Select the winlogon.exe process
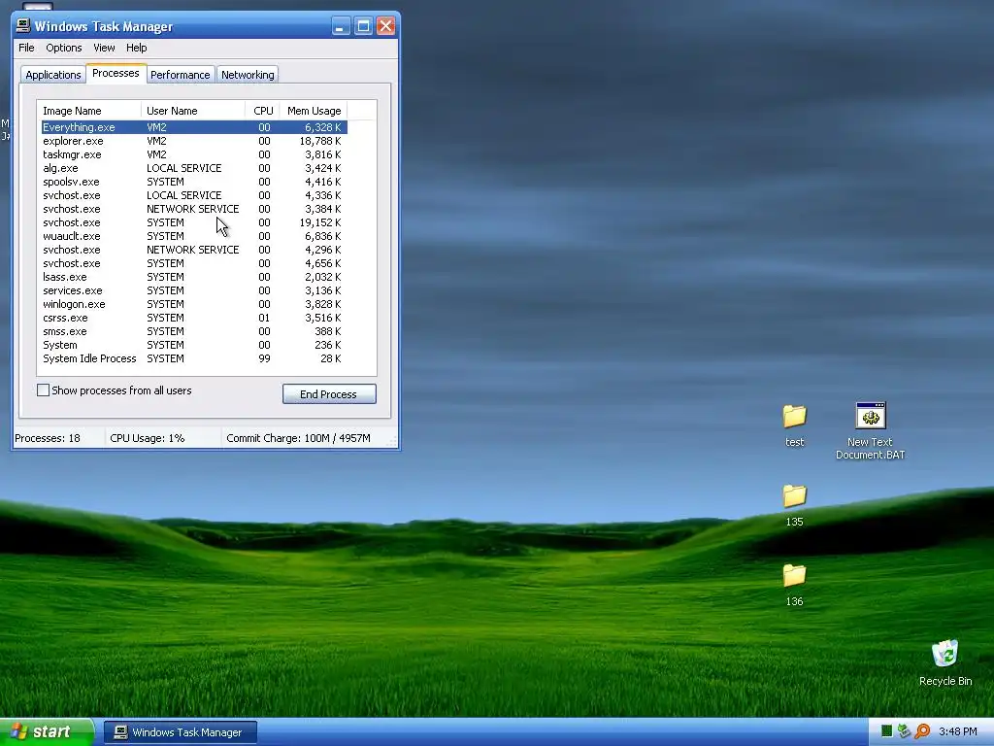The height and width of the screenshot is (746, 994). (x=194, y=304)
